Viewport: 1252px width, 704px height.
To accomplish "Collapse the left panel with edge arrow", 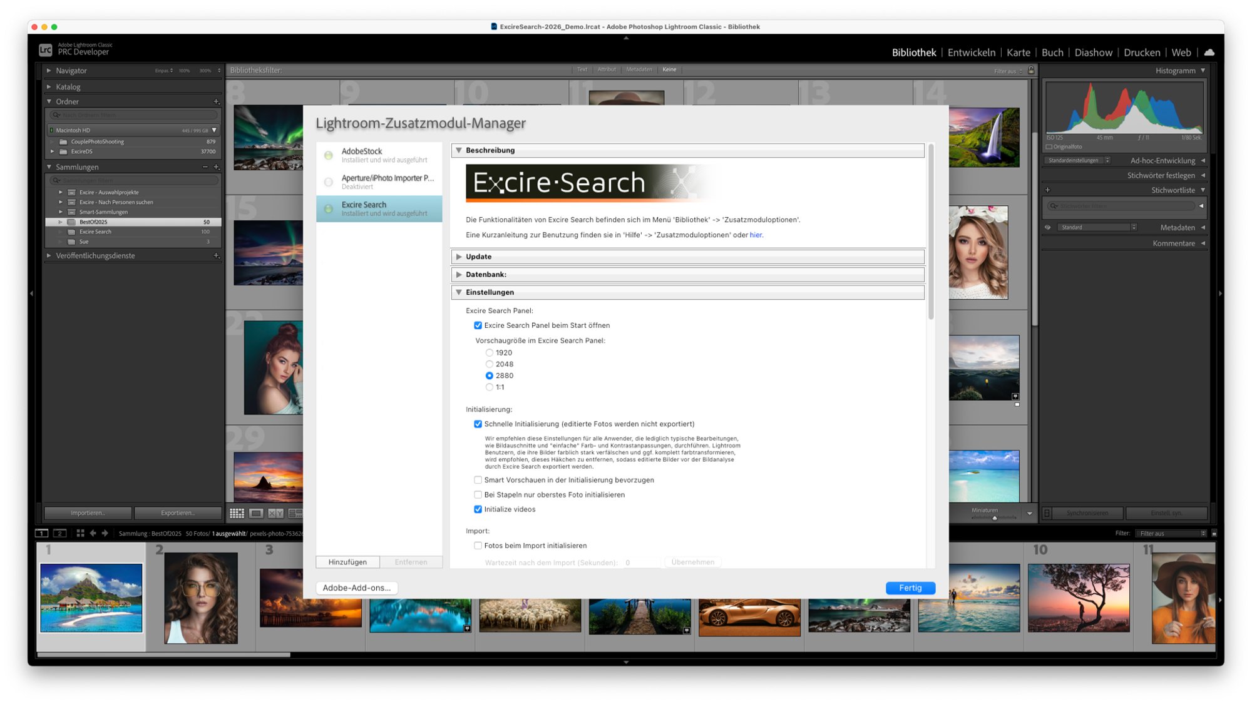I will pos(31,293).
